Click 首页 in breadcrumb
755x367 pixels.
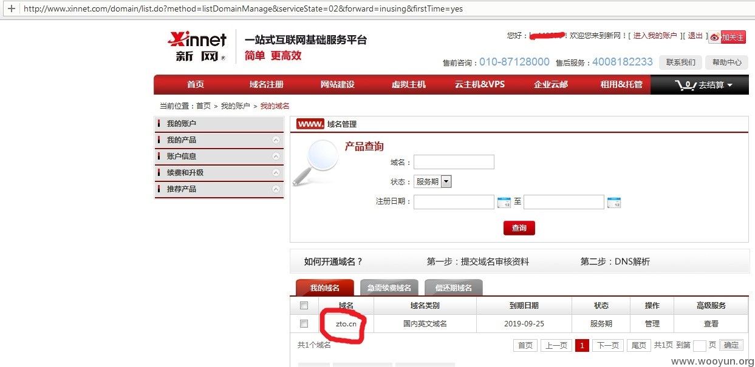coord(203,106)
